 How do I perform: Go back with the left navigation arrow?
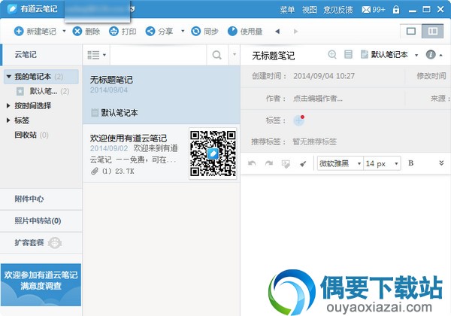[277, 32]
